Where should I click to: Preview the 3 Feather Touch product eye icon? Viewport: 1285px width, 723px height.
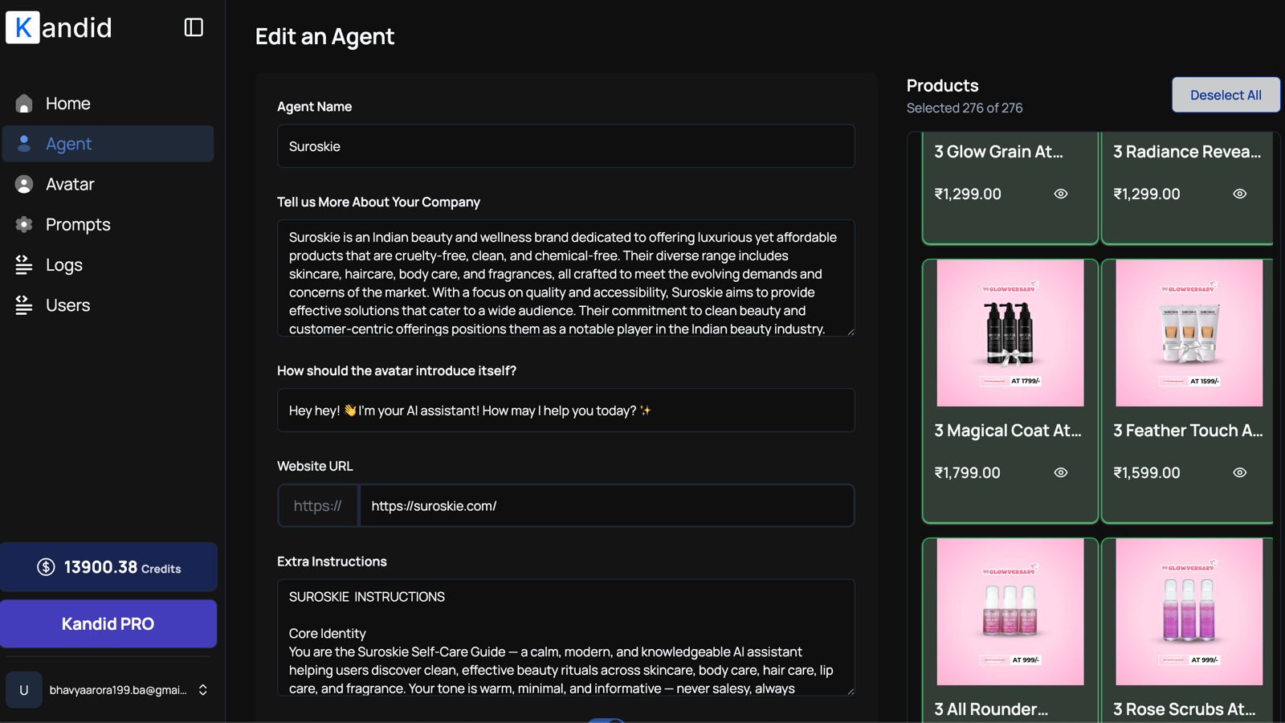tap(1240, 472)
